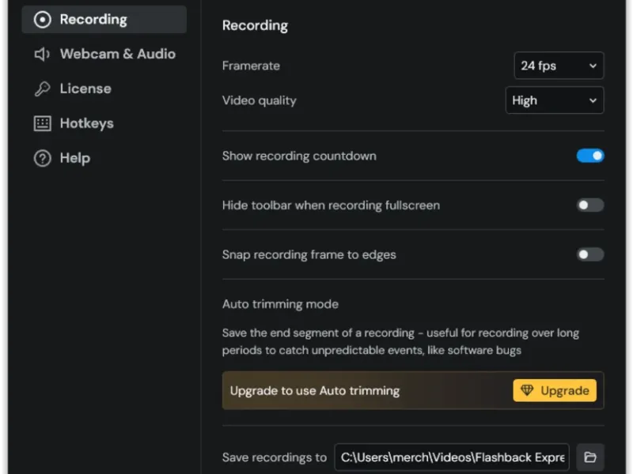Open the Video quality High dropdown
This screenshot has height=474, width=633.
[x=555, y=100]
